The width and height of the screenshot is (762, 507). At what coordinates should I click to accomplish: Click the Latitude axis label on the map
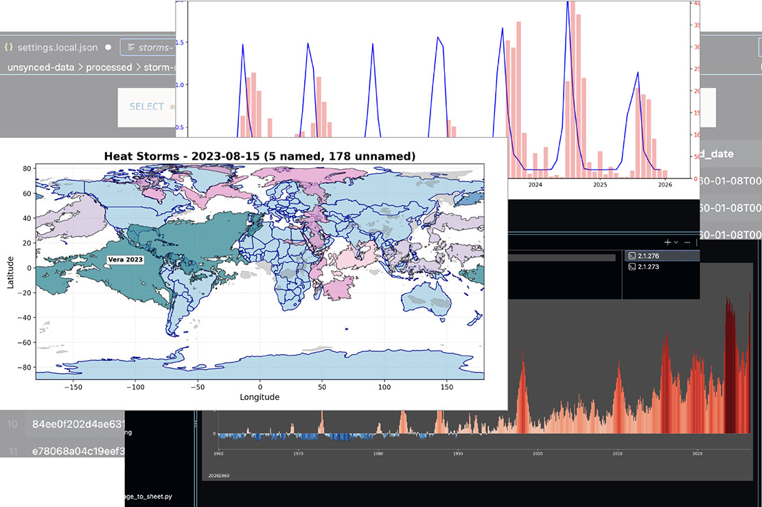[x=10, y=272]
